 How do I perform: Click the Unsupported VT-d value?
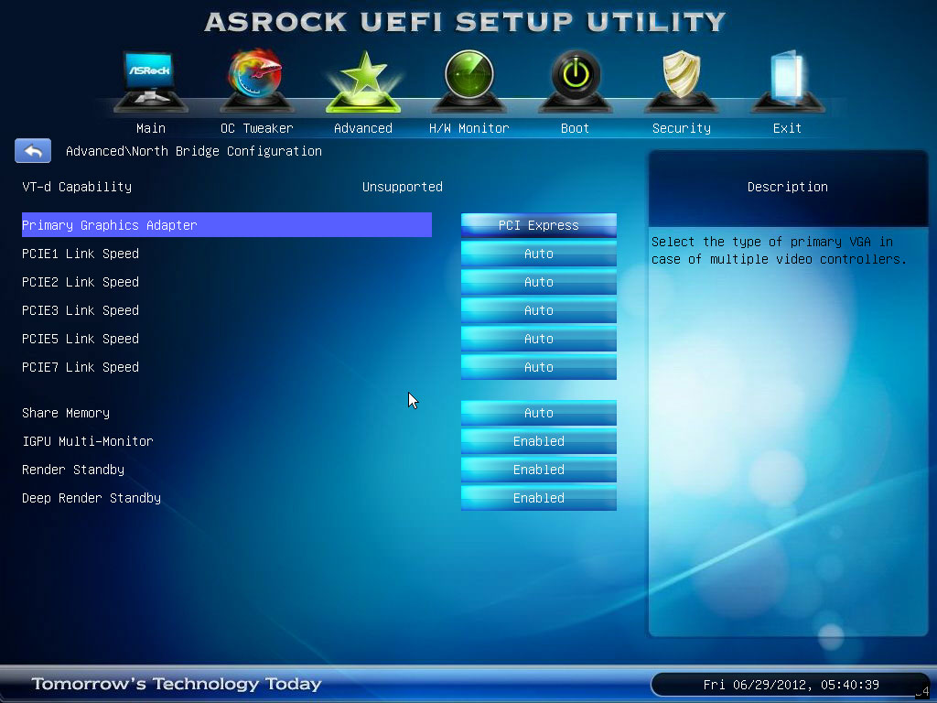pos(403,187)
